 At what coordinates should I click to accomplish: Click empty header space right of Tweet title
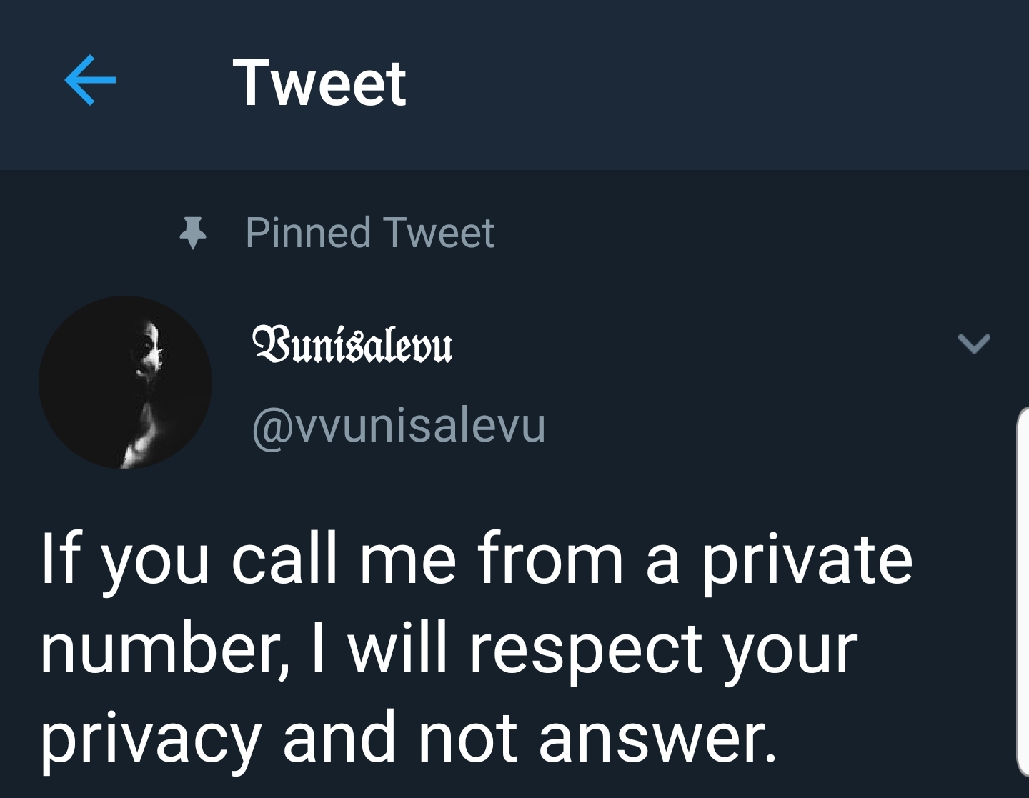pyautogui.click(x=715, y=83)
